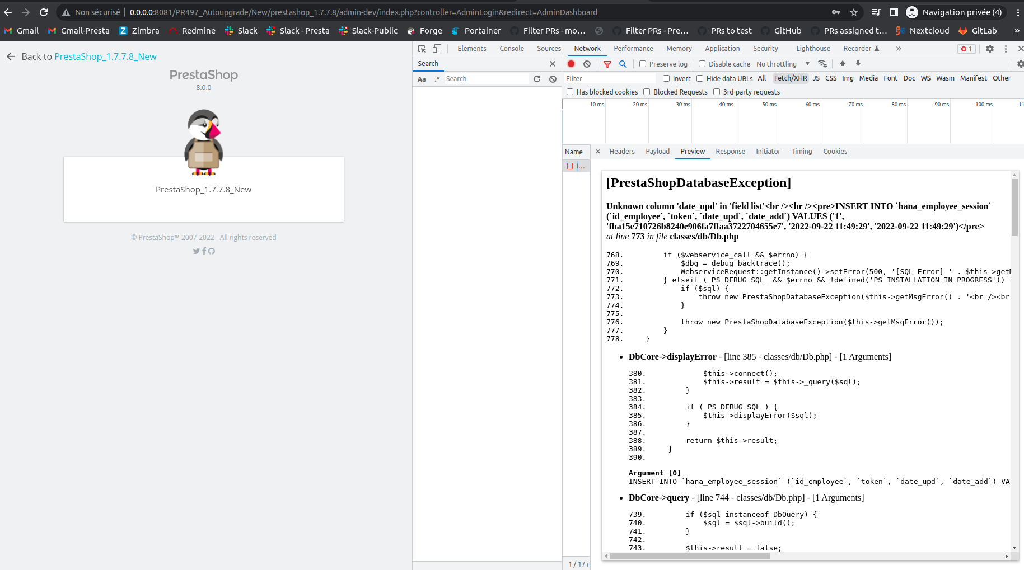Viewport: 1024px width, 570px height.
Task: Import a HAR file
Action: 843,64
